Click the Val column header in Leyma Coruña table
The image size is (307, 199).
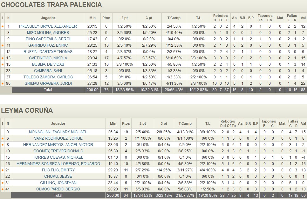tap(303, 123)
